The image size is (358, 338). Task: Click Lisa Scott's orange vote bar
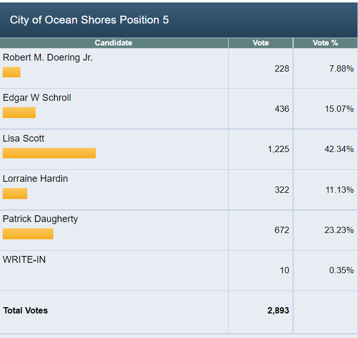click(x=49, y=153)
